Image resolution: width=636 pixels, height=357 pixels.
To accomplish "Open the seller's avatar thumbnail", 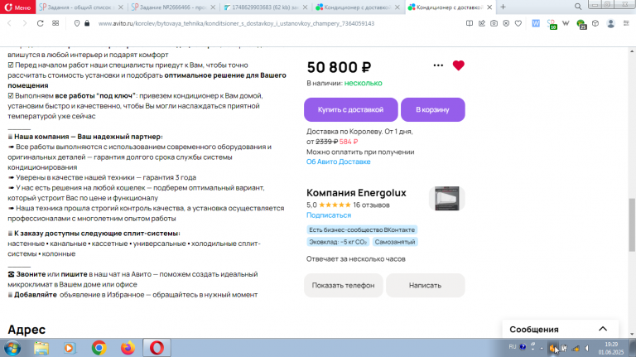I will point(446,198).
